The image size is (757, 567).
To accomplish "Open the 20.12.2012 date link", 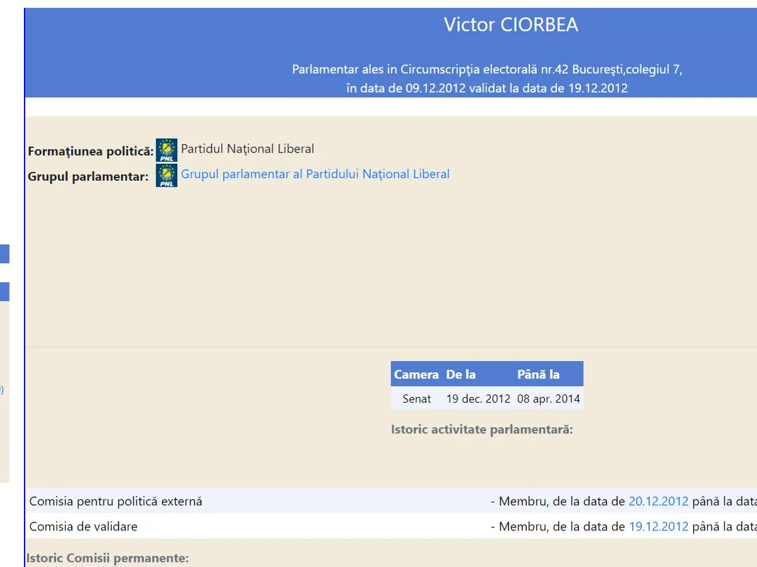I will point(658,501).
